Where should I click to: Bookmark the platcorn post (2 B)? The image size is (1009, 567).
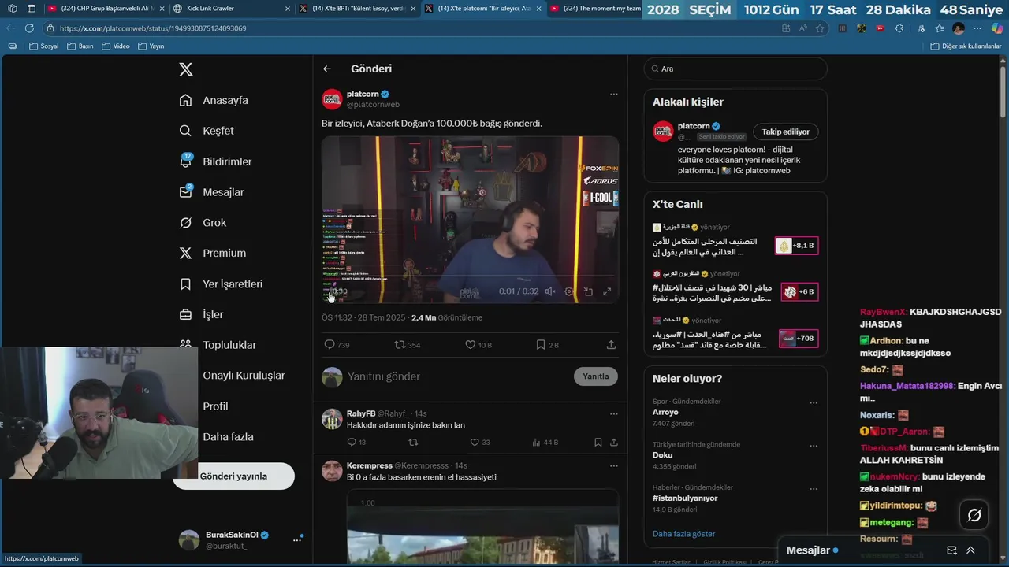[548, 345]
